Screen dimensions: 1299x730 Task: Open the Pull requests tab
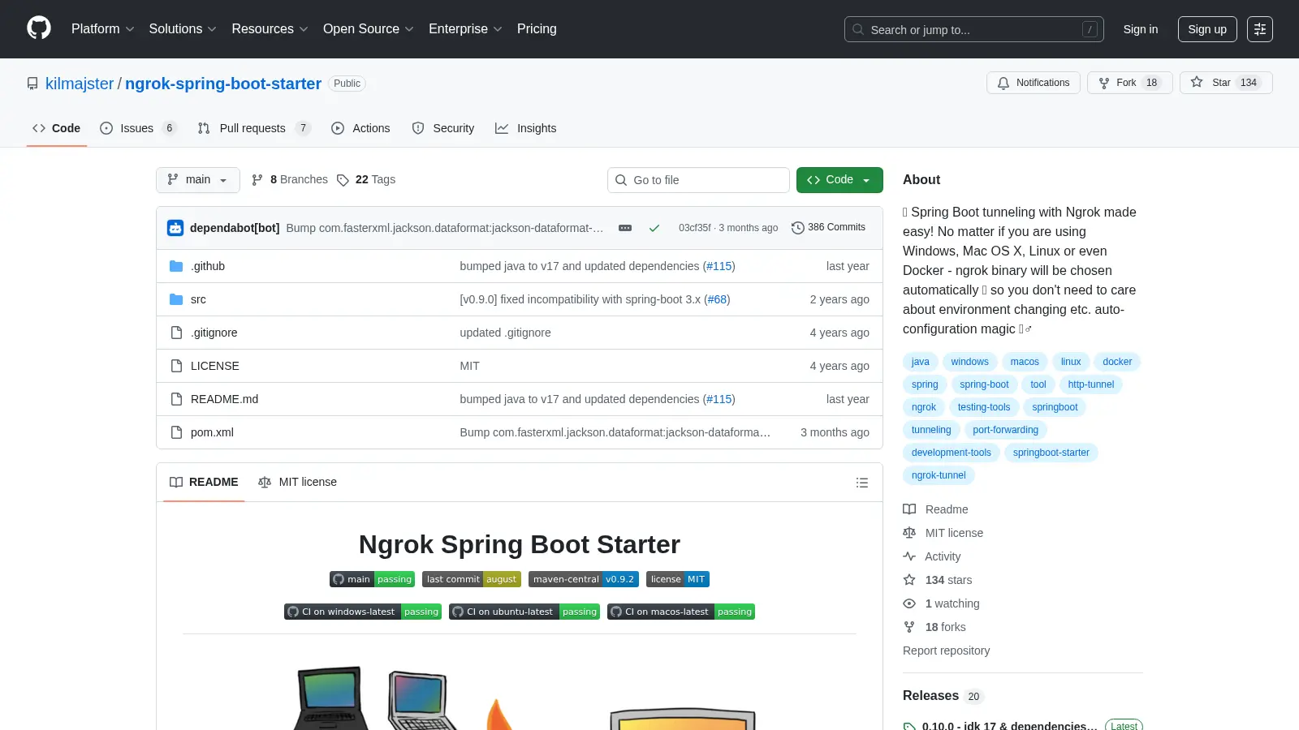click(x=253, y=128)
